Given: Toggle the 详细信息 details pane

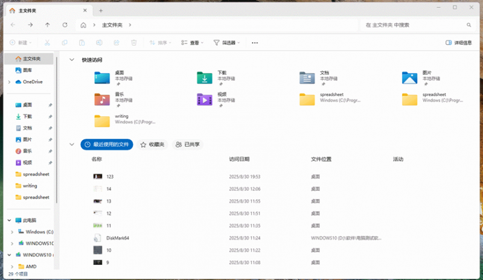Looking at the screenshot, I should pos(458,43).
